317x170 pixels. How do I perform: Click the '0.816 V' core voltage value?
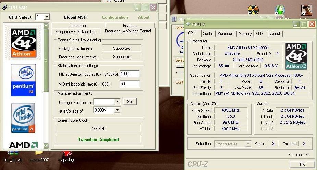pos(271,66)
